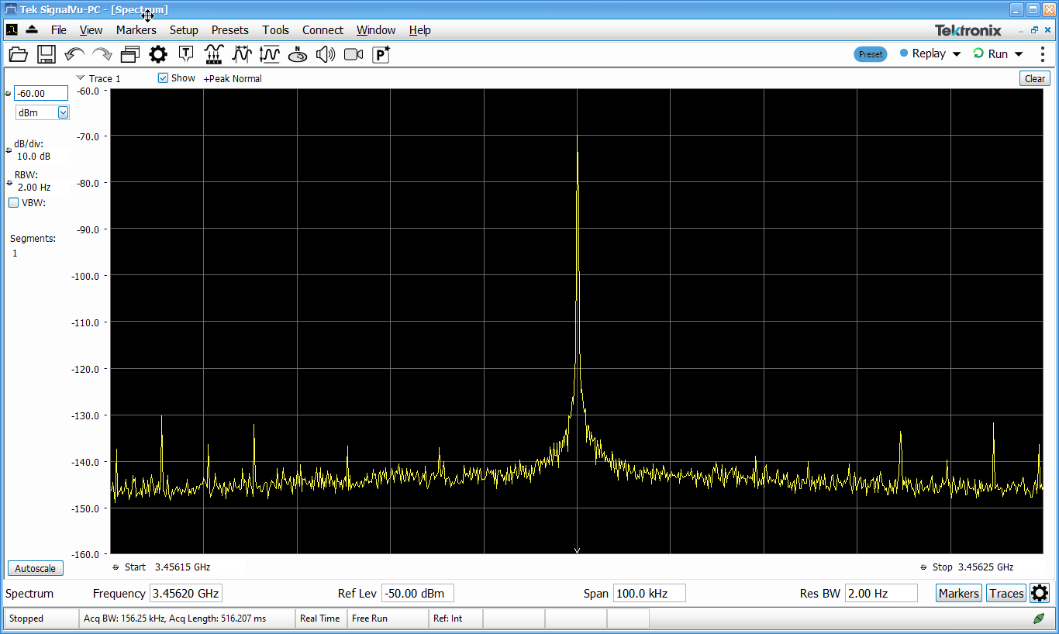Click the Ref Lev field showing -50.00 dBm
Screen dimensions: 1059x634
pyautogui.click(x=418, y=594)
